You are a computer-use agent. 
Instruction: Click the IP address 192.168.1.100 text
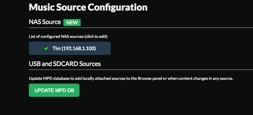click(79, 48)
